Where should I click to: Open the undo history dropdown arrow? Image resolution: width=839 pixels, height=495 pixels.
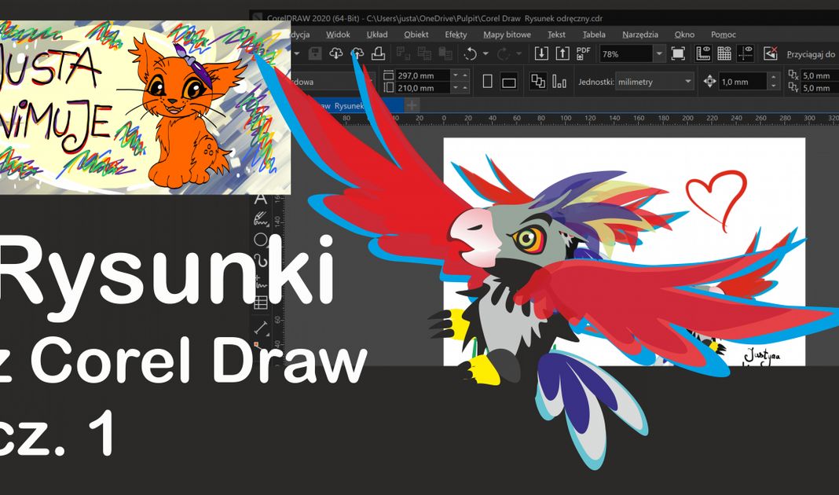click(x=485, y=53)
